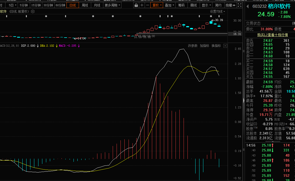Open the 复权 adjustment dropdown

click(157, 5)
